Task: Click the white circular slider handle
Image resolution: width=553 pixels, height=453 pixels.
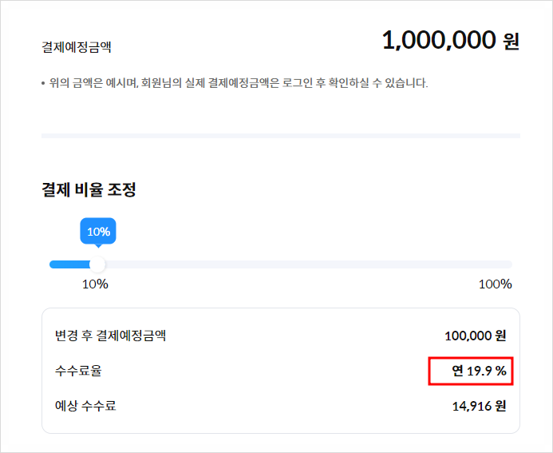Action: (x=97, y=264)
